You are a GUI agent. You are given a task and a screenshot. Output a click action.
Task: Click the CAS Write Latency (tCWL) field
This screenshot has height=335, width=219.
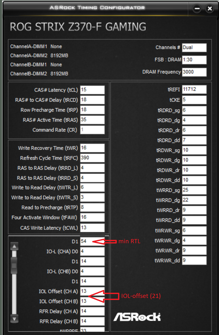point(92,228)
